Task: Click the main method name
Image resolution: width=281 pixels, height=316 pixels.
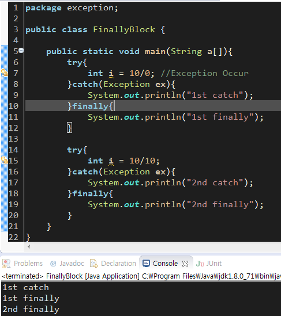Action: point(155,51)
